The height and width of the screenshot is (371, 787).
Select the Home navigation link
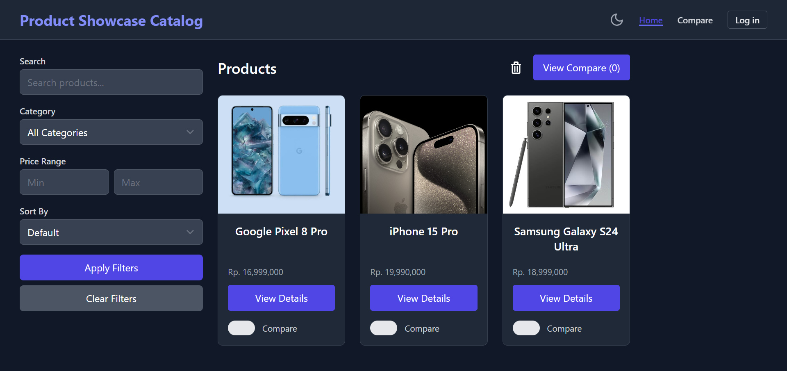pos(651,20)
